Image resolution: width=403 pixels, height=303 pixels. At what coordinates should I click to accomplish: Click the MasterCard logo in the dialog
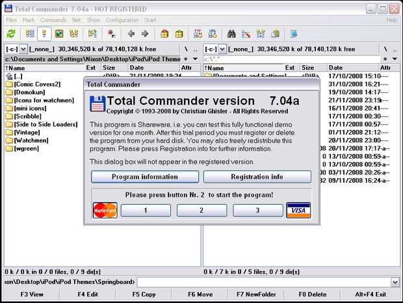tap(105, 210)
